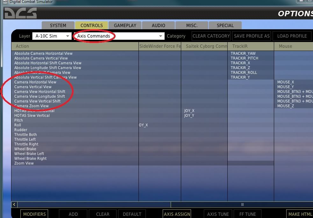This screenshot has width=313, height=218.
Task: Open the Layer A-10C Sim dropdown
Action: 52,36
